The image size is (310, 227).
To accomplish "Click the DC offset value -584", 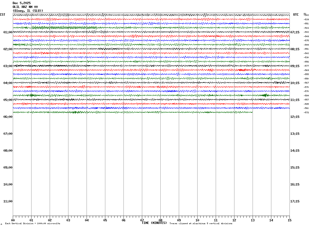I will [306, 96].
